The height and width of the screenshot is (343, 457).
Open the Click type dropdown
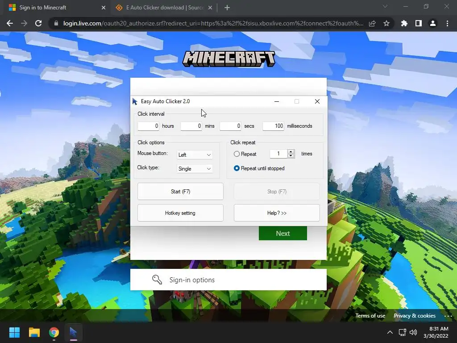click(x=195, y=169)
